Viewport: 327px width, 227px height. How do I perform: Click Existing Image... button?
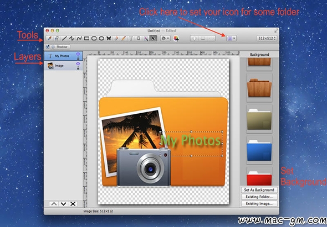(x=259, y=203)
